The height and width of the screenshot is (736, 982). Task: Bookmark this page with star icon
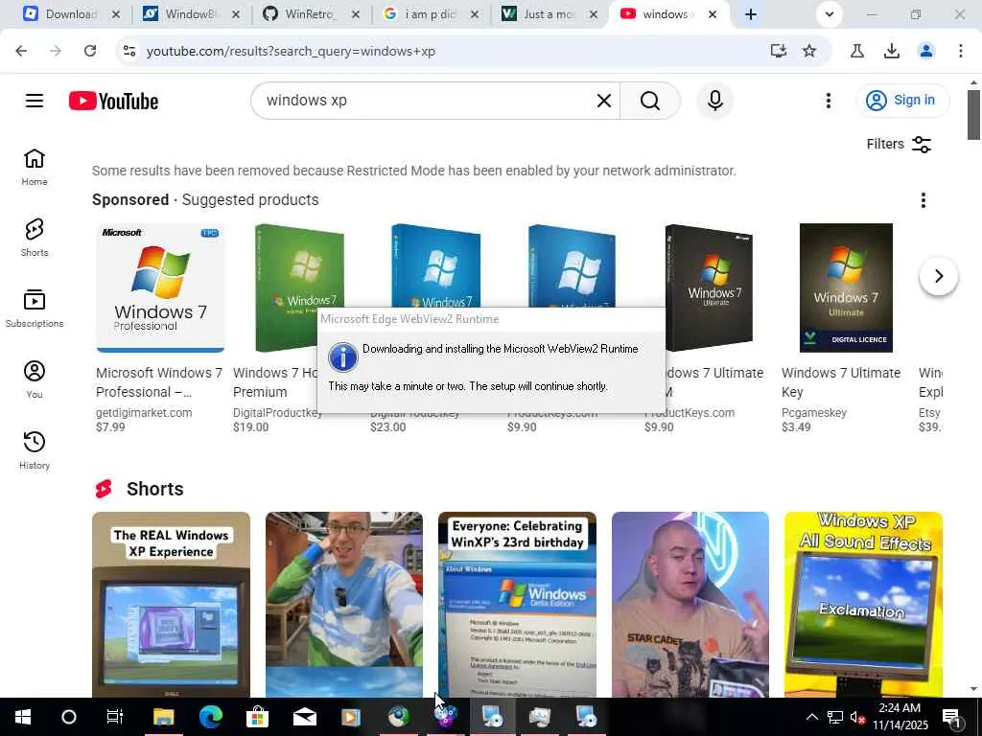809,52
